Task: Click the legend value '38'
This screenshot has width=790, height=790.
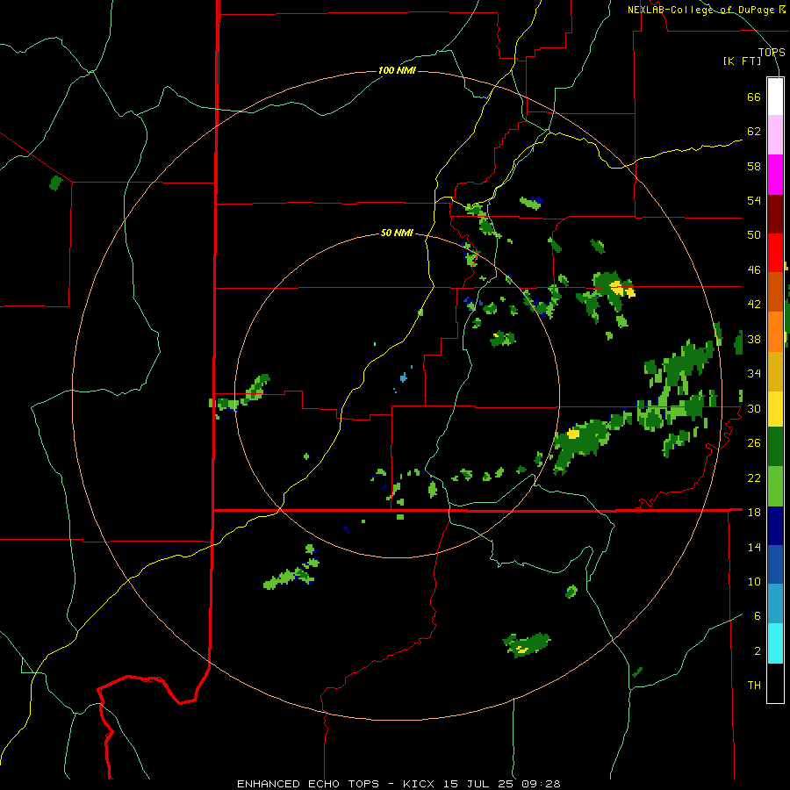Action: [754, 340]
